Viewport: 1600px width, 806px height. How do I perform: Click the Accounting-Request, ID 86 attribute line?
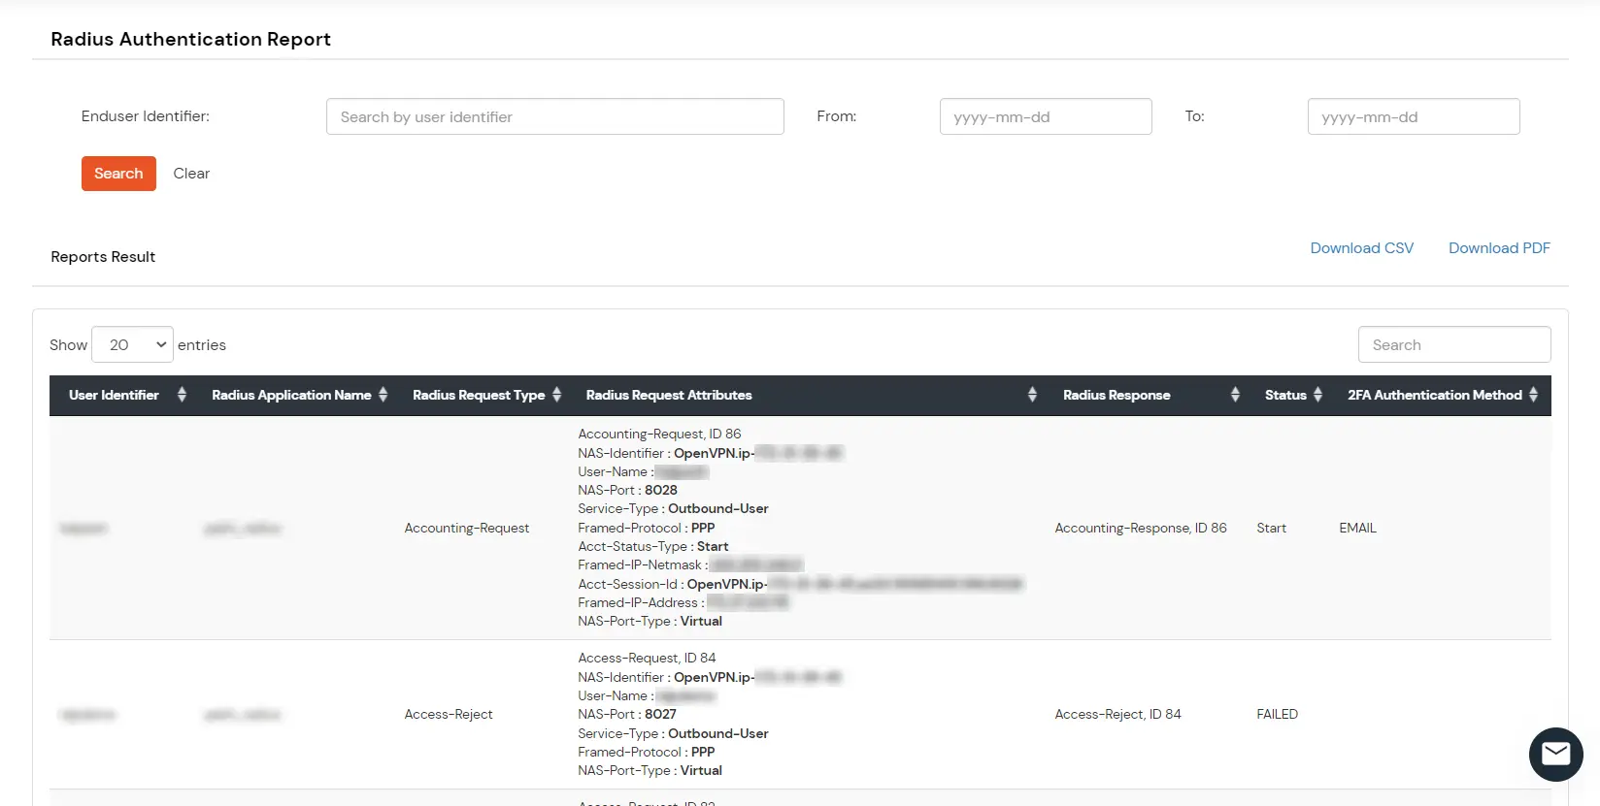pyautogui.click(x=659, y=434)
